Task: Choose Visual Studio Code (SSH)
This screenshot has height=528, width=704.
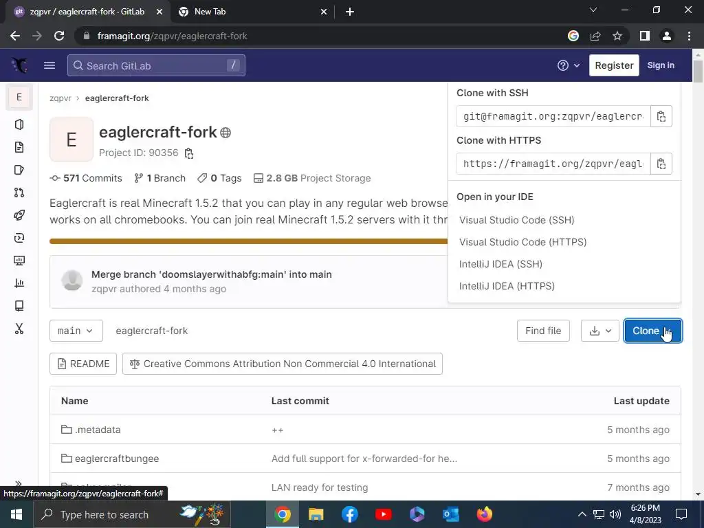Action: (516, 220)
